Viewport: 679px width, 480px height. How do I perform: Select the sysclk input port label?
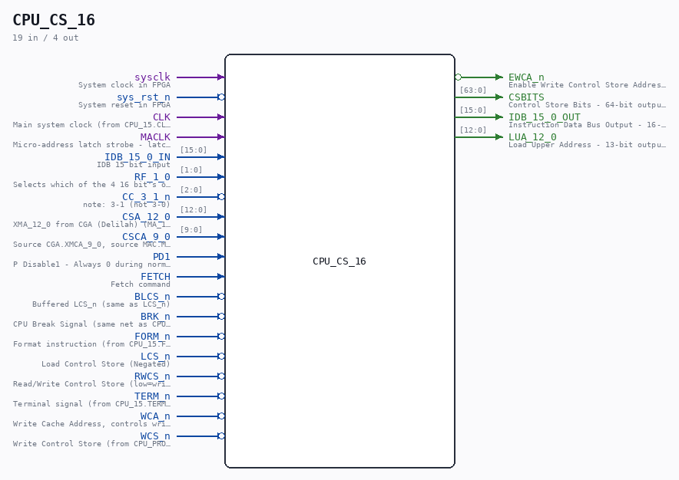point(152,77)
